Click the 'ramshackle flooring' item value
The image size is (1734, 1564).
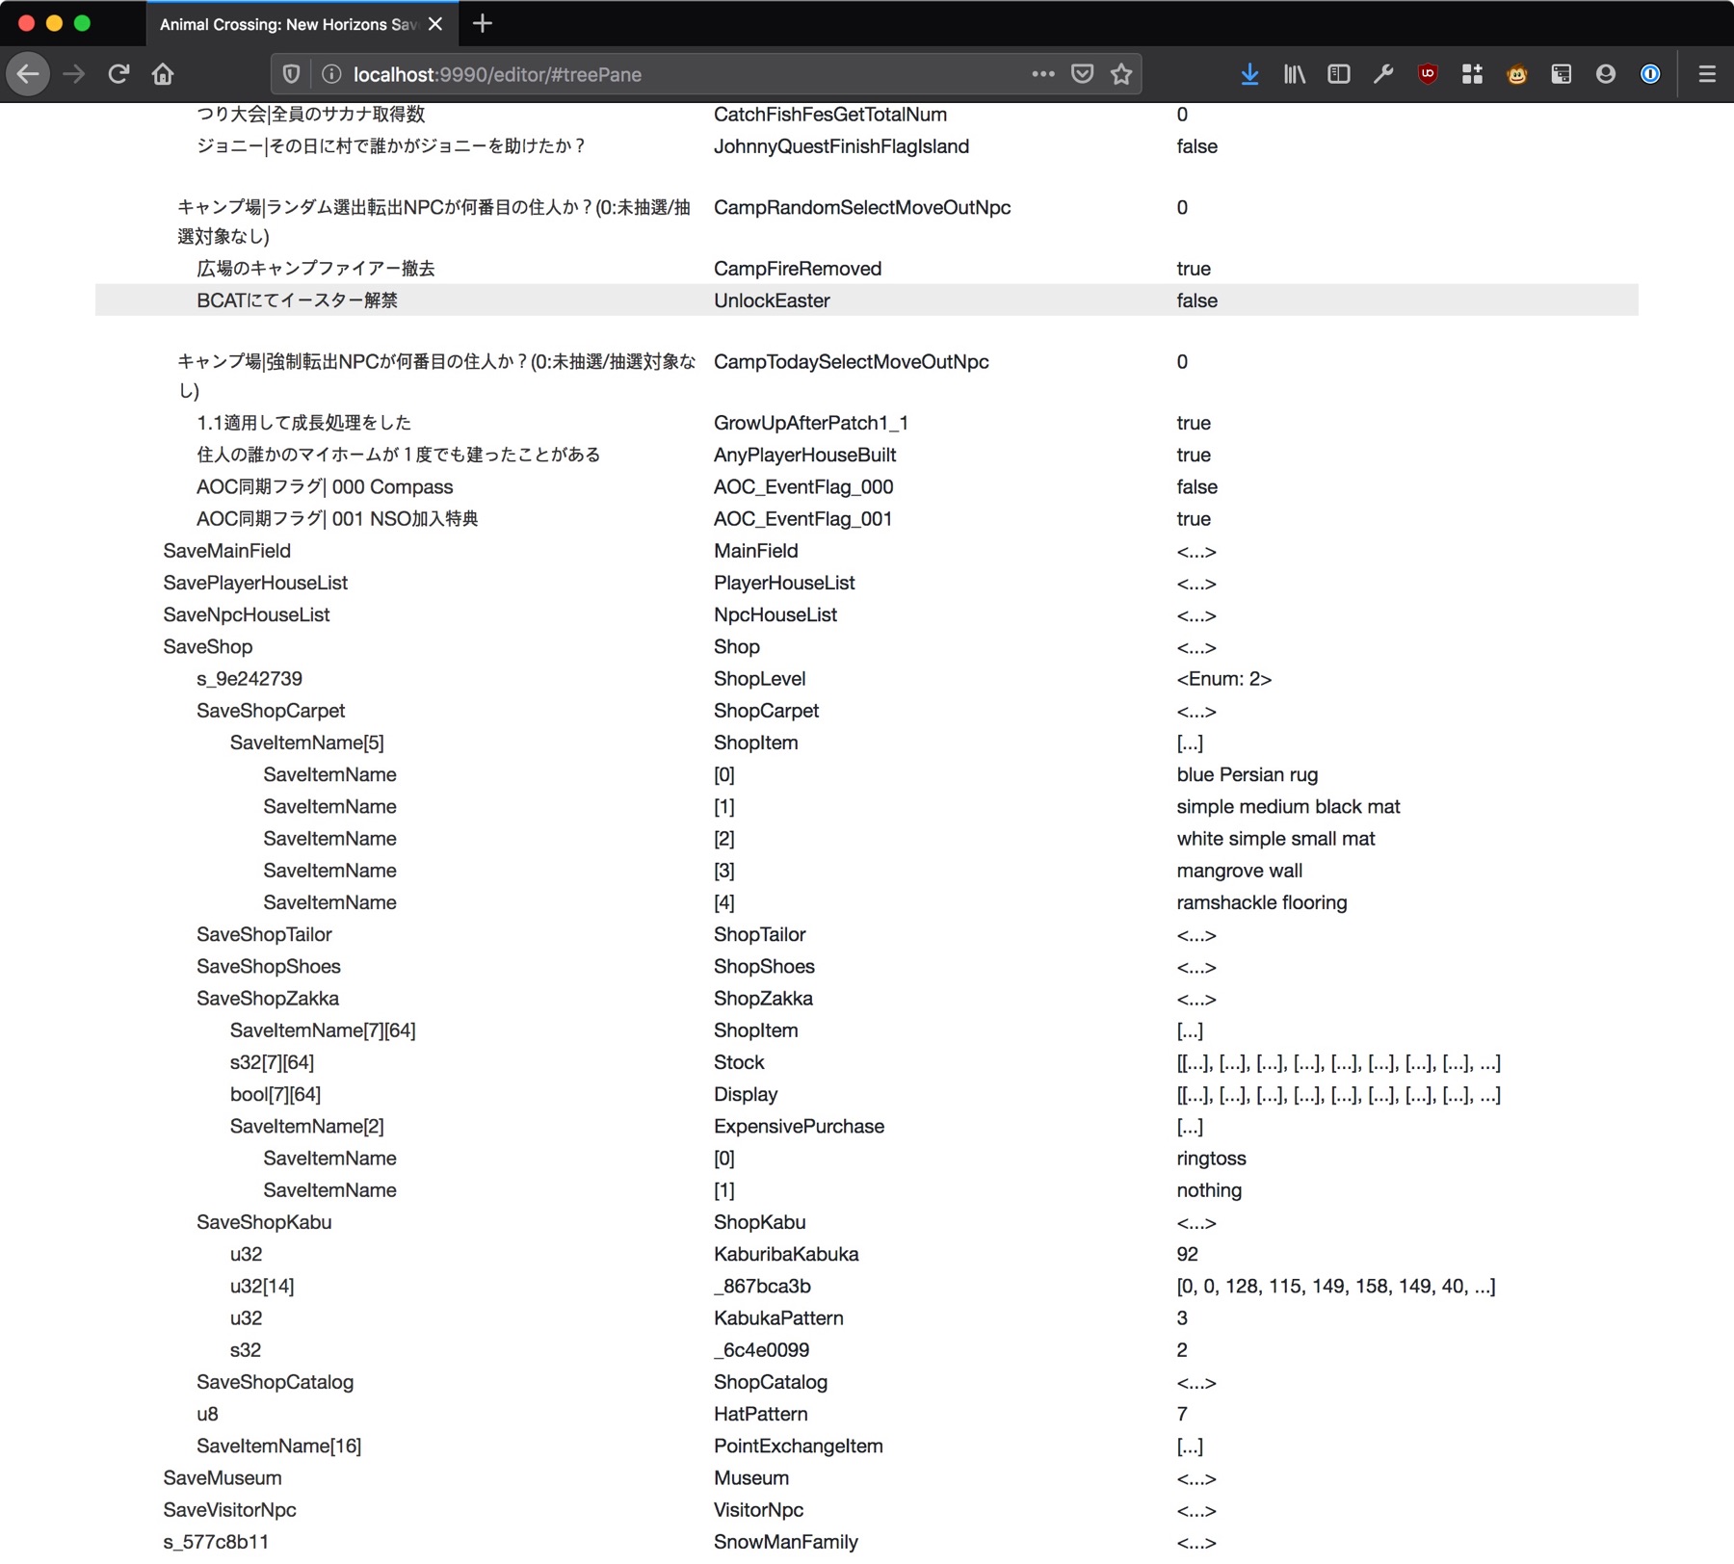click(1261, 902)
